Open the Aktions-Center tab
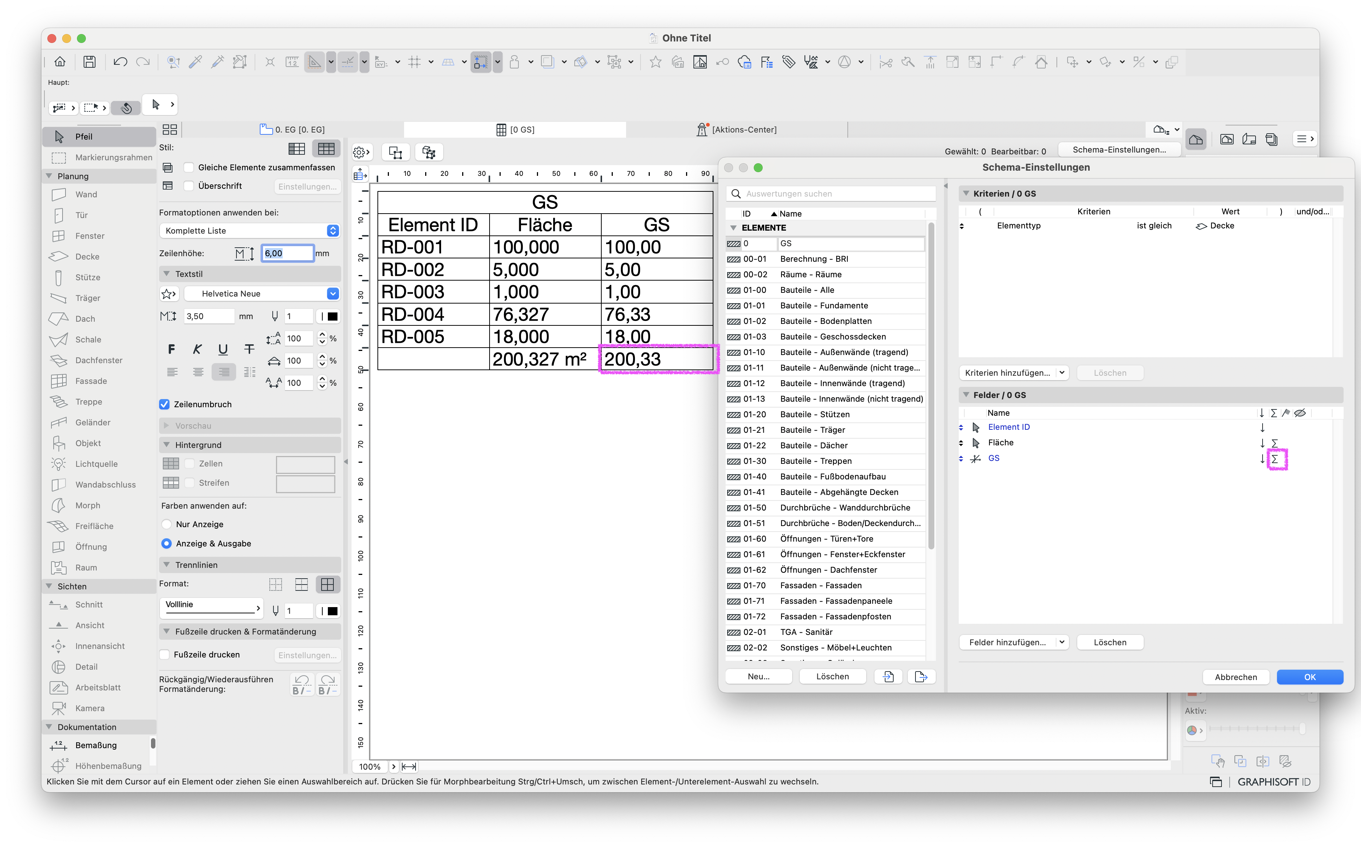1361x847 pixels. tap(737, 130)
